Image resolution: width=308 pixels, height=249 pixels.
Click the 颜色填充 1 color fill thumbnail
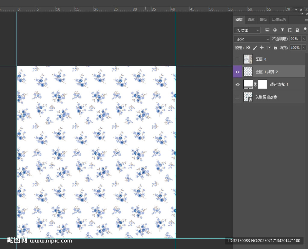[x=248, y=84]
